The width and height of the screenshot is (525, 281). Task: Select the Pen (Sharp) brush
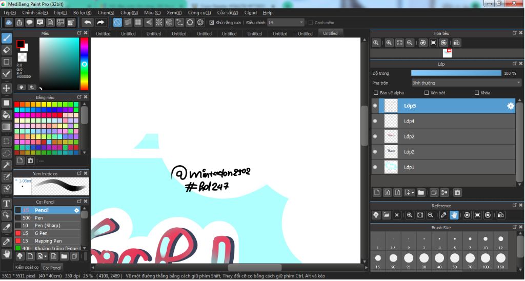pyautogui.click(x=47, y=226)
